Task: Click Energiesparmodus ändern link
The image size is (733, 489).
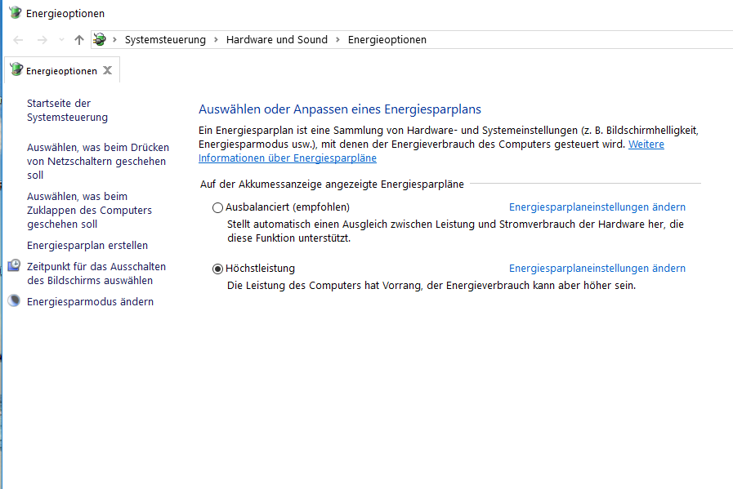Action: [x=90, y=302]
